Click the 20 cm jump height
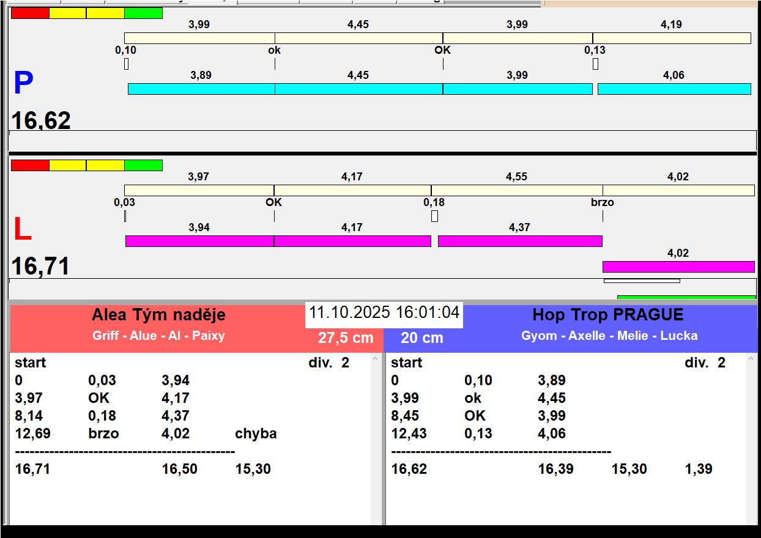Screen dimensions: 761x538 pos(422,338)
